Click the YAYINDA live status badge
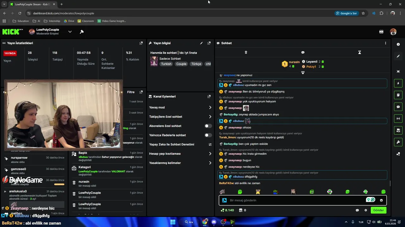Screen dimensions: 405x227 (x=10, y=53)
